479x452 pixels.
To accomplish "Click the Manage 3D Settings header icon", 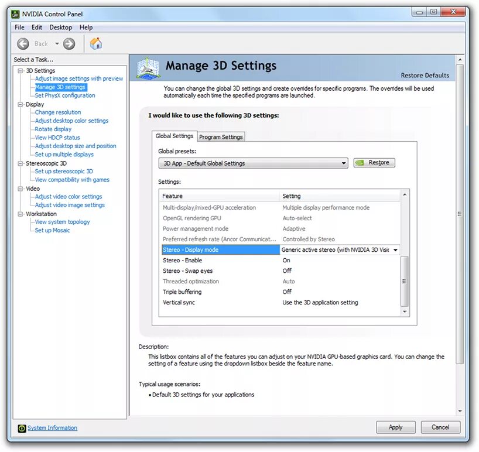I will (x=148, y=68).
